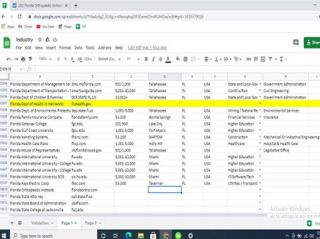Switch to the Validation sheet tab
The height and width of the screenshot is (239, 320).
point(42,223)
